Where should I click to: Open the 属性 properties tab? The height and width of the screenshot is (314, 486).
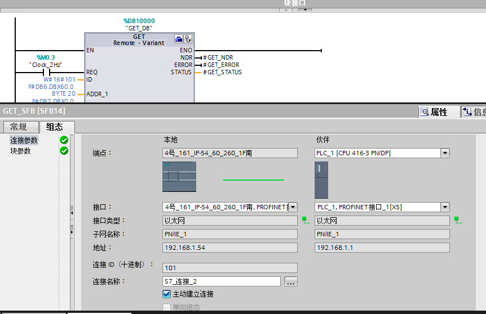[x=434, y=112]
